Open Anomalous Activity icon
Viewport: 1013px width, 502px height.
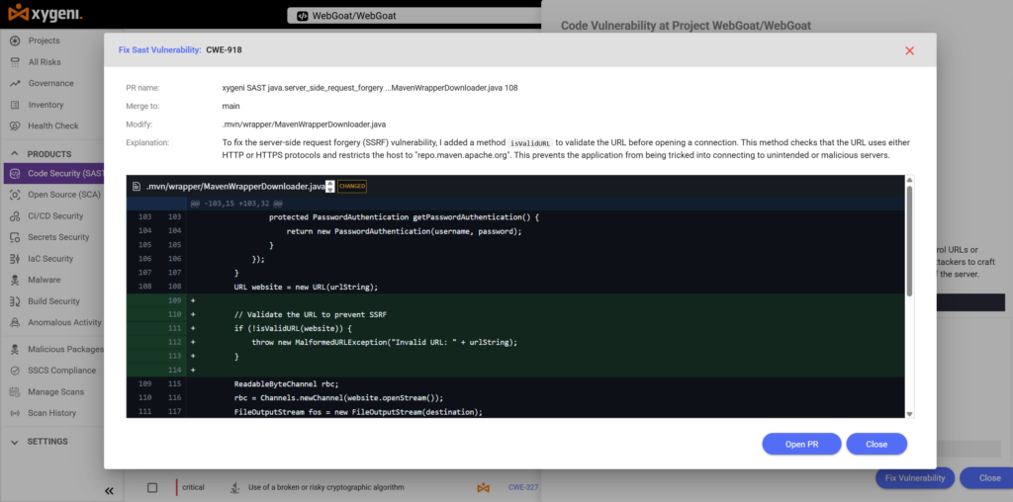point(15,322)
